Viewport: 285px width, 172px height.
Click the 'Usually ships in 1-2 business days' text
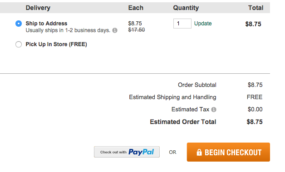68,30
